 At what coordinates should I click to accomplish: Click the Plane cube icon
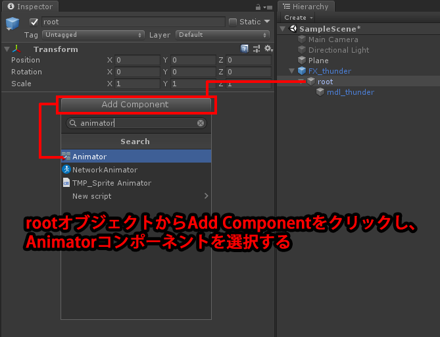(x=302, y=60)
